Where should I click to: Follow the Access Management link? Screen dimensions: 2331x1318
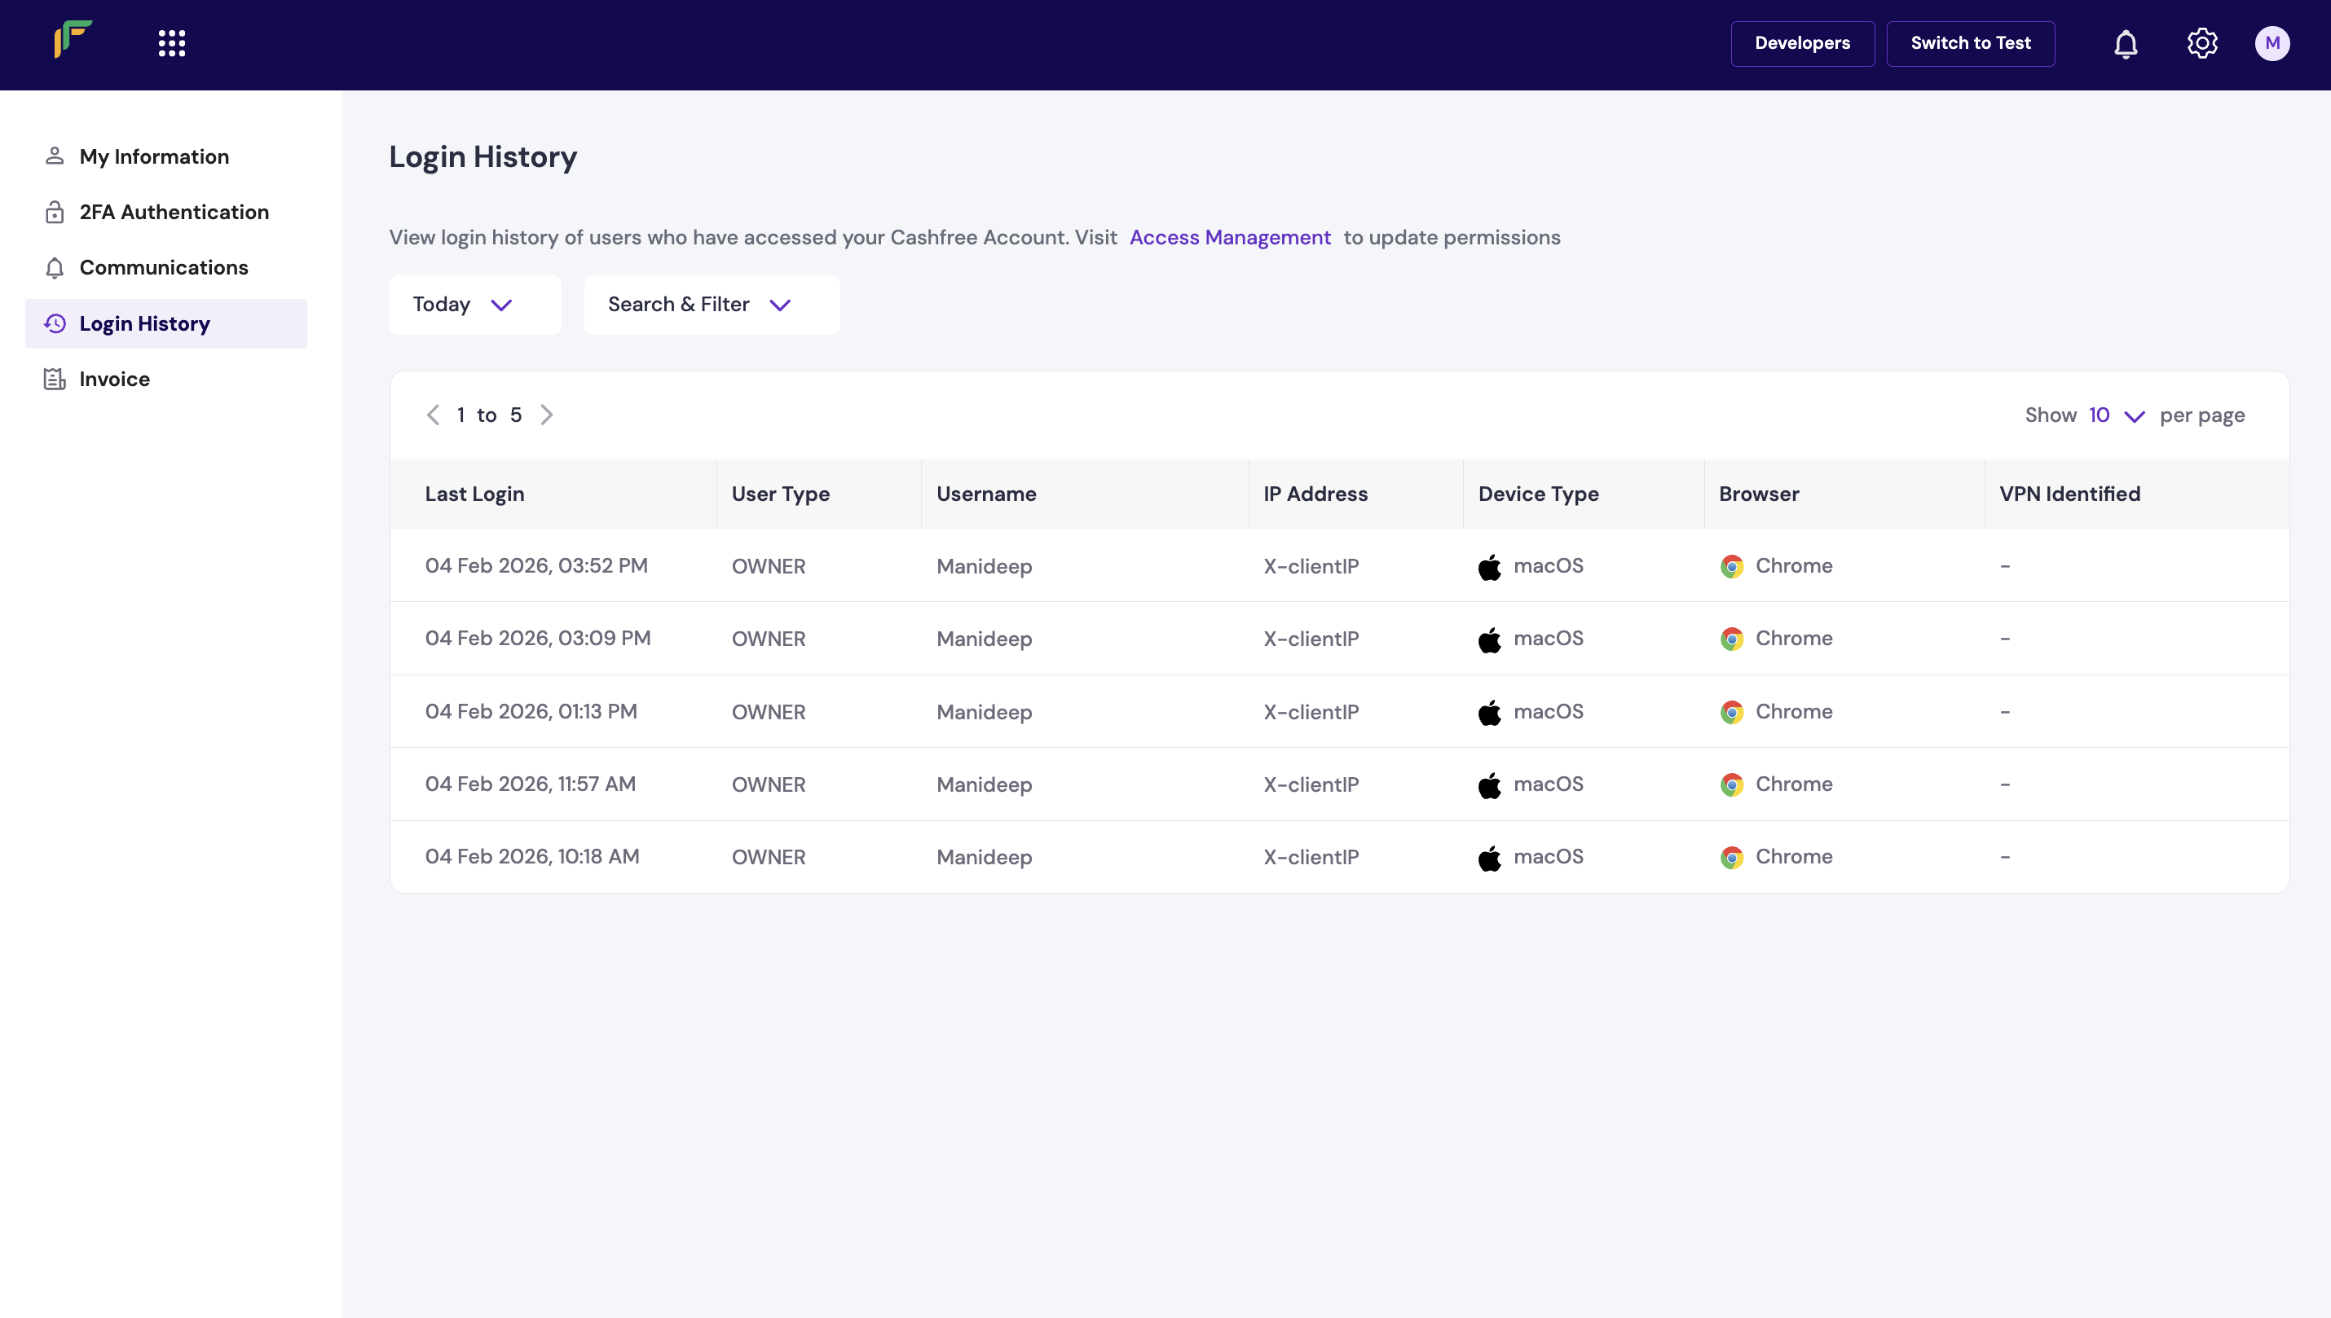click(x=1230, y=237)
